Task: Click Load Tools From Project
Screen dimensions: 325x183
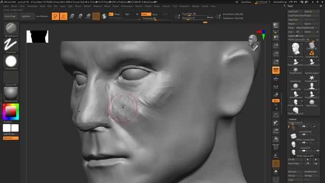Action: pos(304,16)
